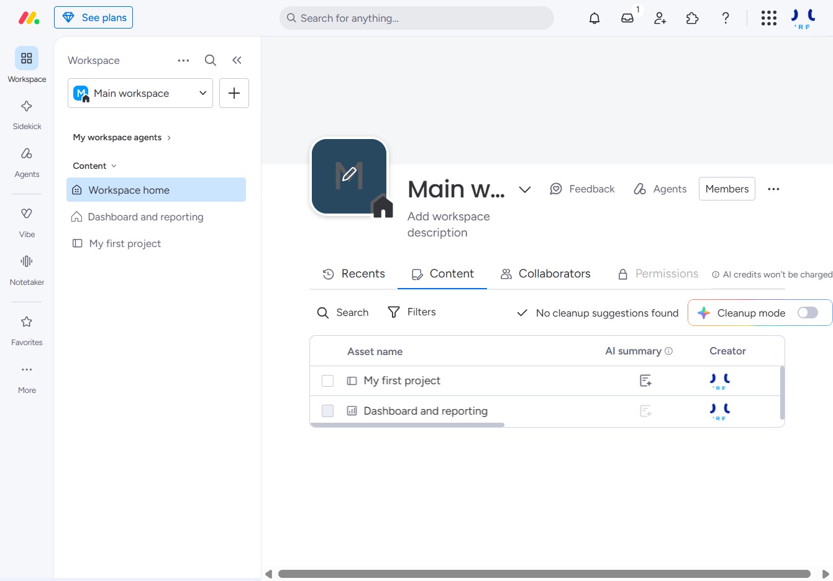Viewport: 833px width, 581px height.
Task: Click the table horizontal scrollbar
Action: click(x=407, y=425)
